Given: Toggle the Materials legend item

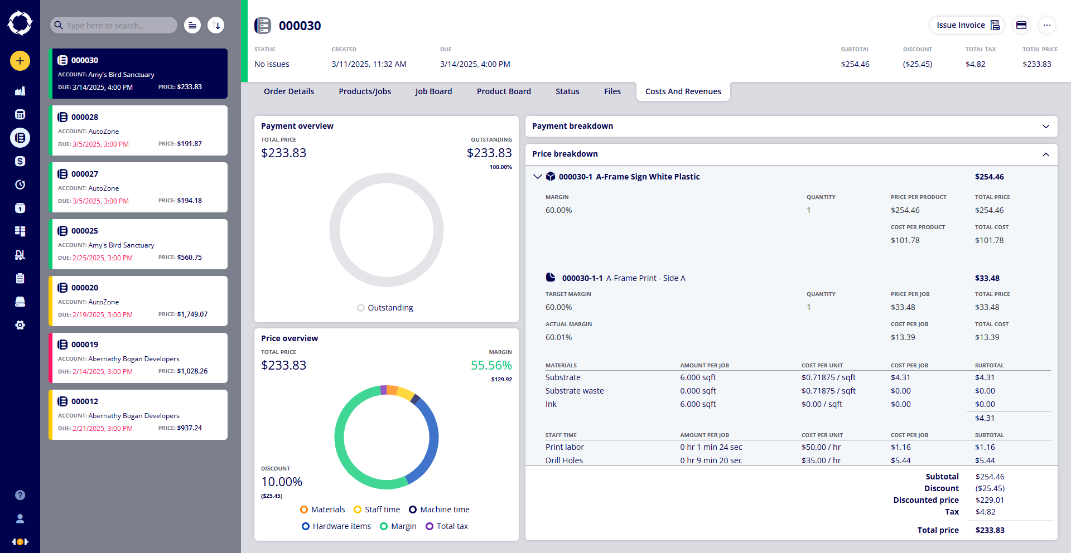Looking at the screenshot, I should (x=322, y=510).
